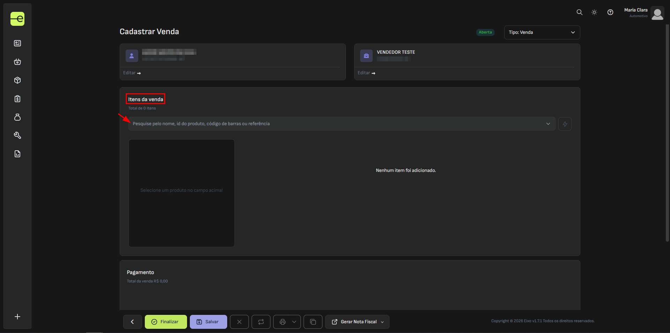Click the financial clipboard sidebar icon

tap(17, 99)
